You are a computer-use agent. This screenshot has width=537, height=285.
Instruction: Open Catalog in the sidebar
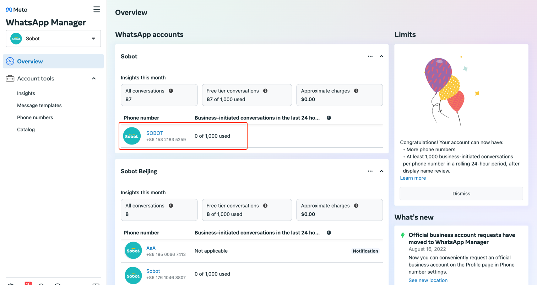(x=26, y=130)
